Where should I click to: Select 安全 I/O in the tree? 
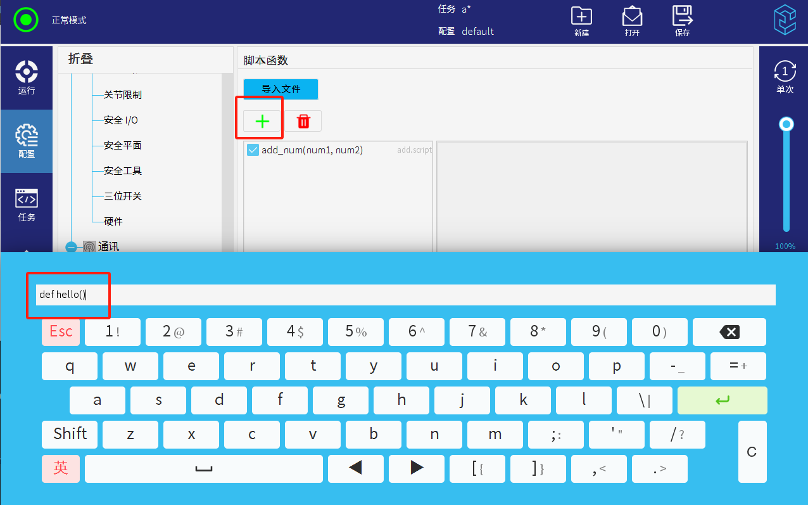click(121, 120)
